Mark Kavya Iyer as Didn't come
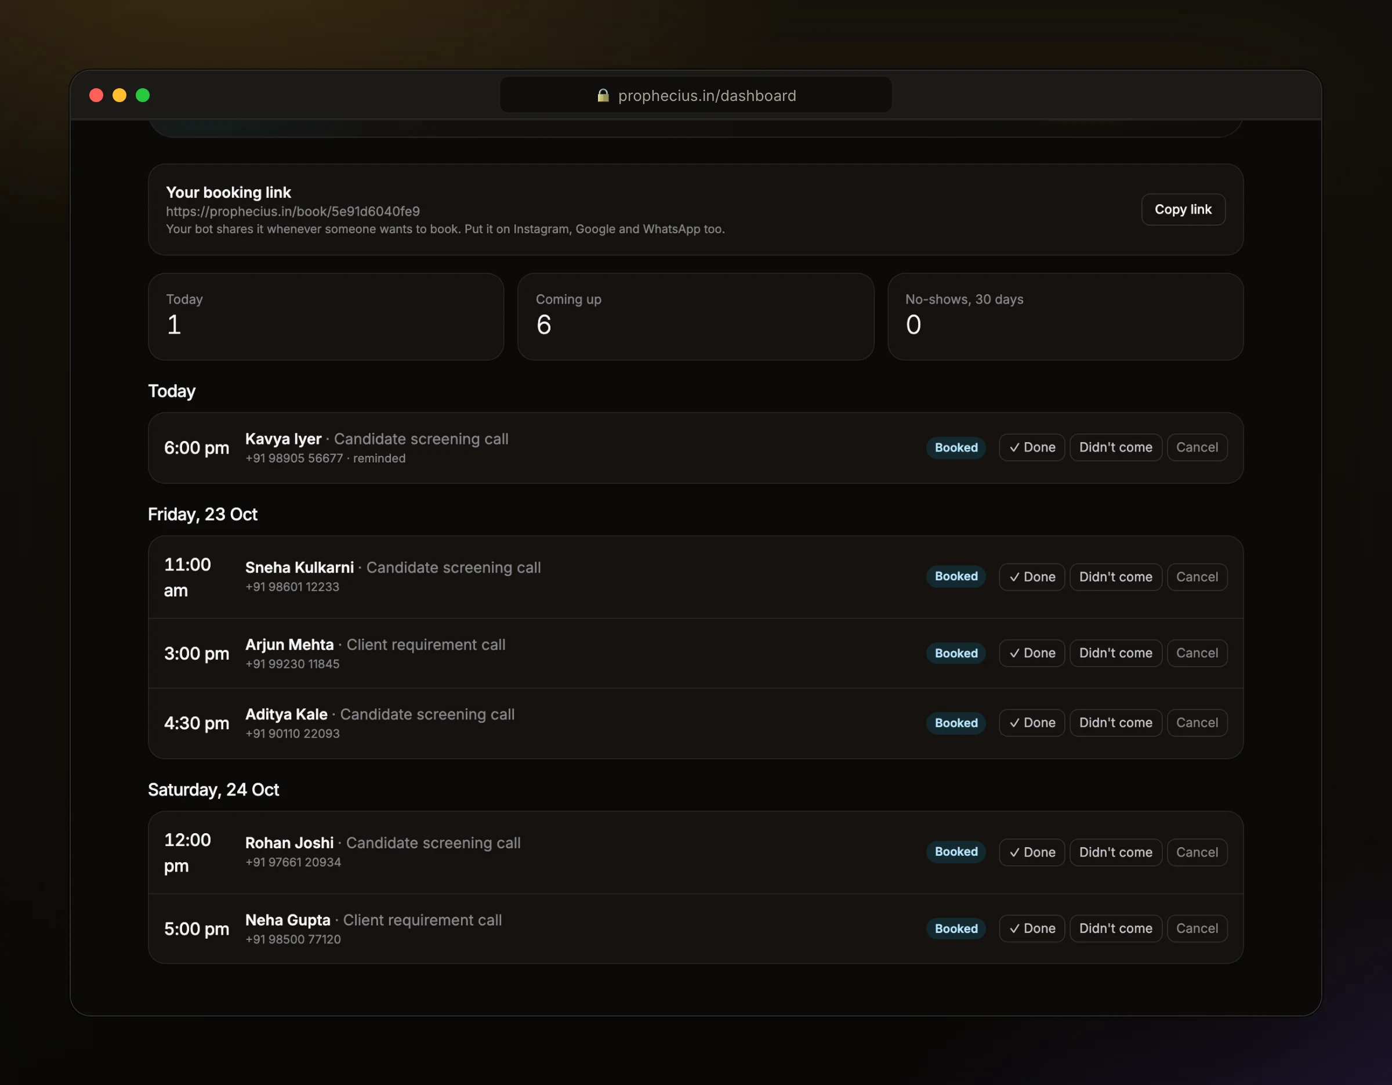The width and height of the screenshot is (1392, 1085). pos(1115,447)
